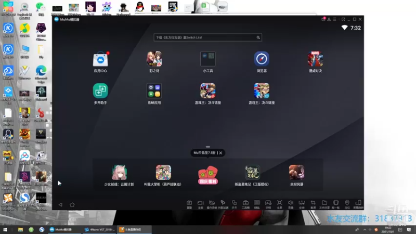Open recommended game 新盗墓笔记
Image resolution: width=416 pixels, height=234 pixels.
point(252,173)
